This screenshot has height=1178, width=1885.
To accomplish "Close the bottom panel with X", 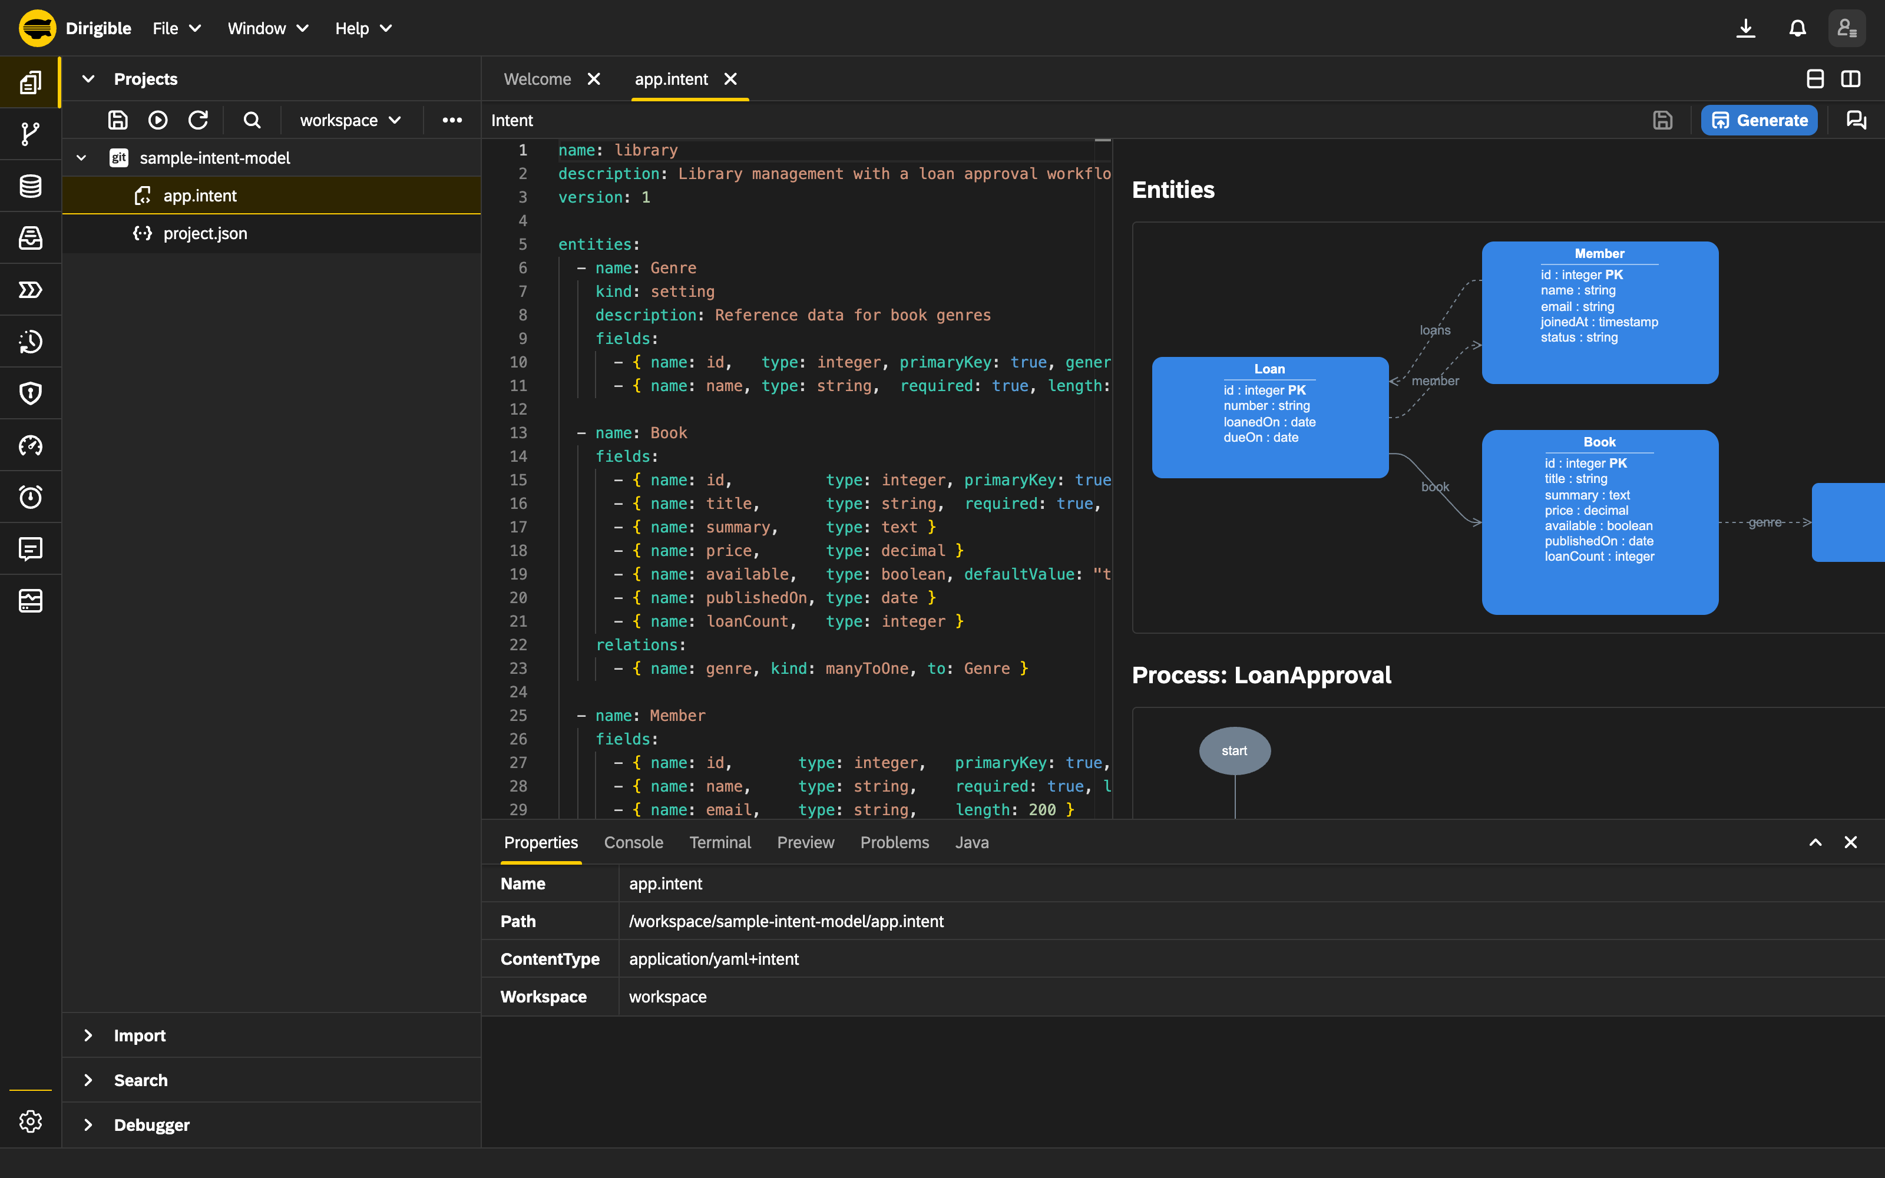I will [1851, 842].
